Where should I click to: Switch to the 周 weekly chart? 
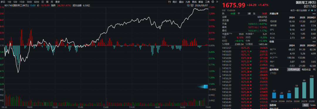pos(47,2)
